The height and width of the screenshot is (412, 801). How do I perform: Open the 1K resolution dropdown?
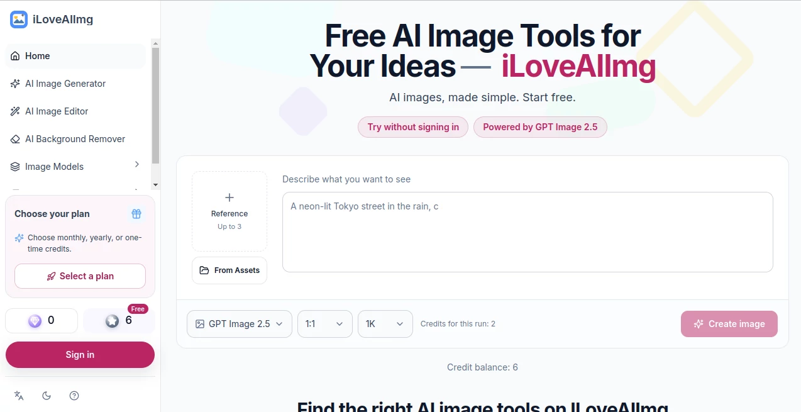pyautogui.click(x=385, y=324)
